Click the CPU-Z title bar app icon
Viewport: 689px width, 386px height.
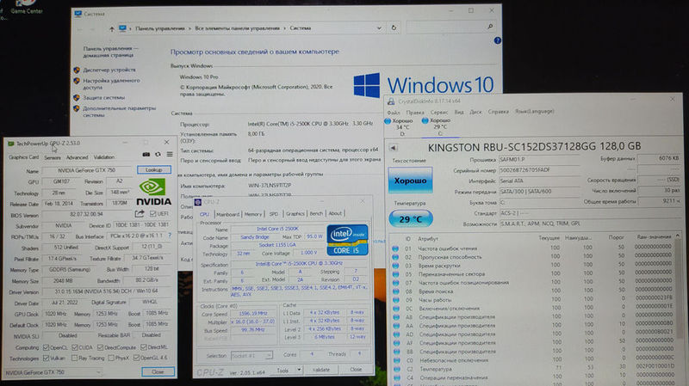(198, 202)
